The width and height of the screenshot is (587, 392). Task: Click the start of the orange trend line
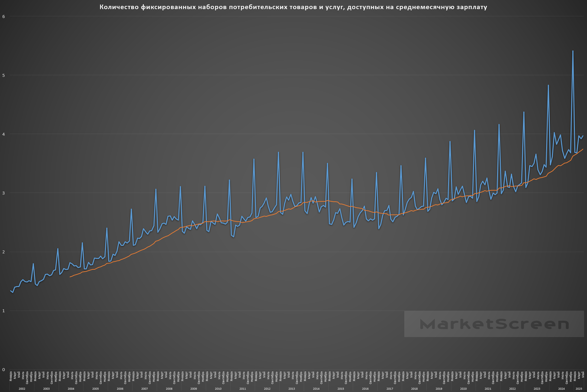coord(70,277)
